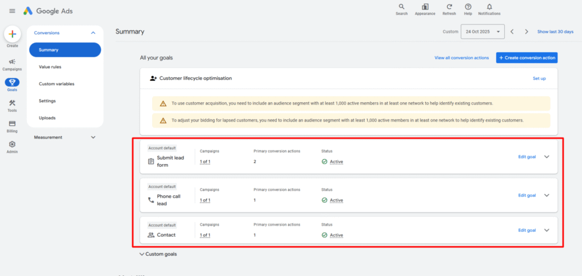Image resolution: width=582 pixels, height=276 pixels.
Task: Open the Admin gear icon
Action: [x=12, y=144]
